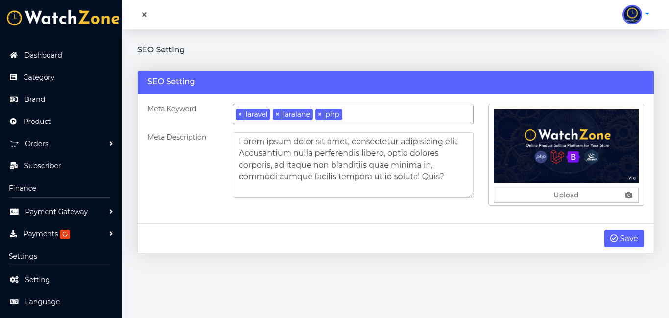Expand the Payments submenu arrow

[111, 234]
